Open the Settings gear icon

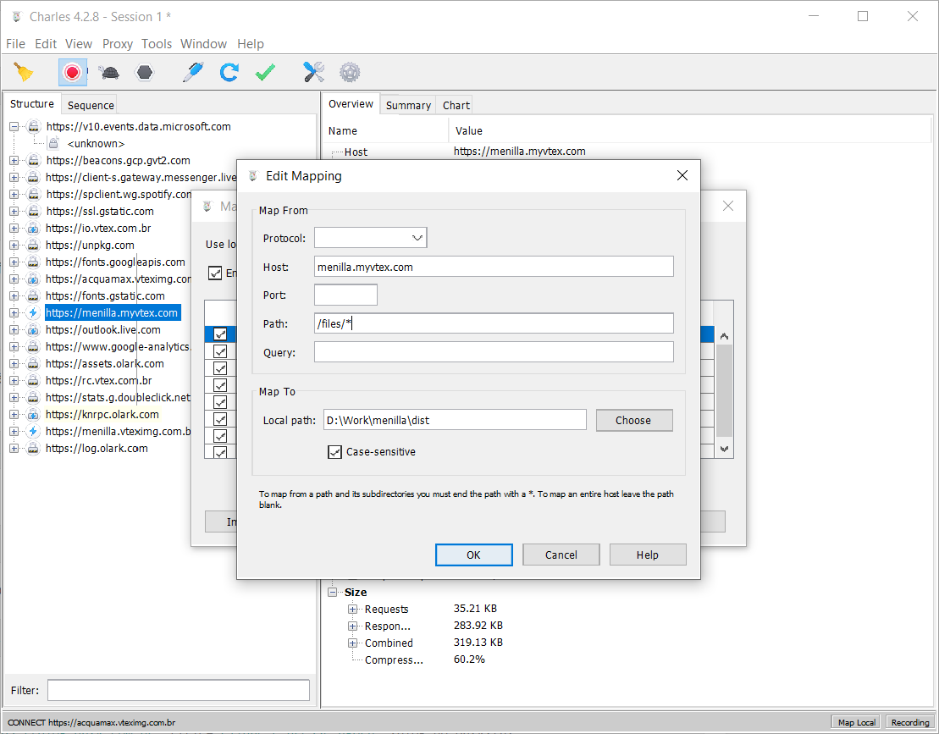click(x=350, y=73)
